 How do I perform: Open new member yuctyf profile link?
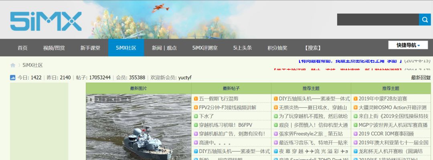coord(185,78)
